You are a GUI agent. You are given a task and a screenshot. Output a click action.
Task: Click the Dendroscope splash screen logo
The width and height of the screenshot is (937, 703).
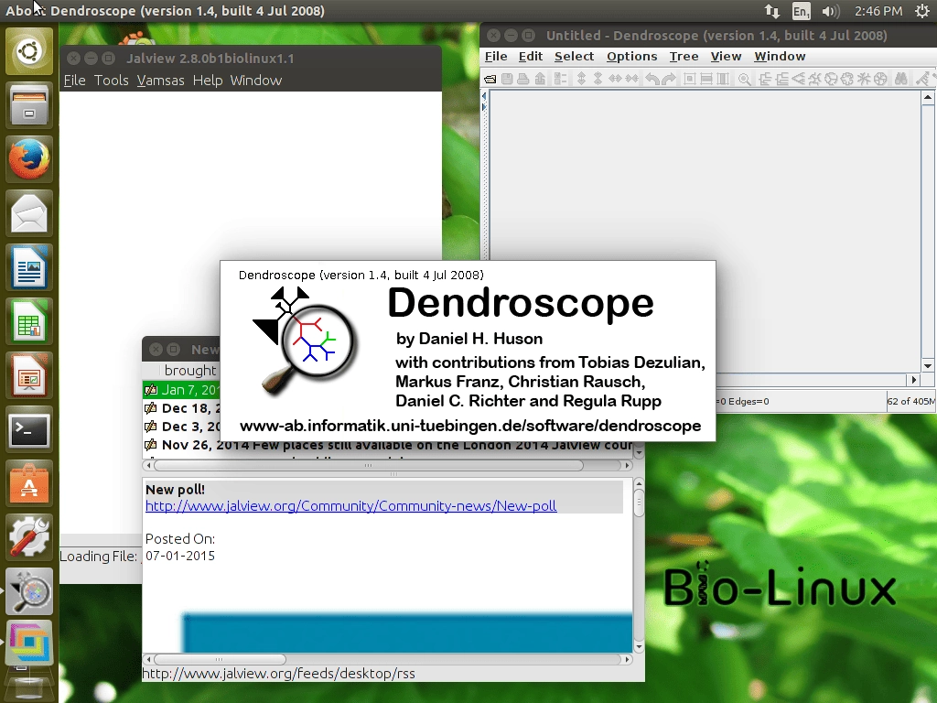(x=305, y=341)
